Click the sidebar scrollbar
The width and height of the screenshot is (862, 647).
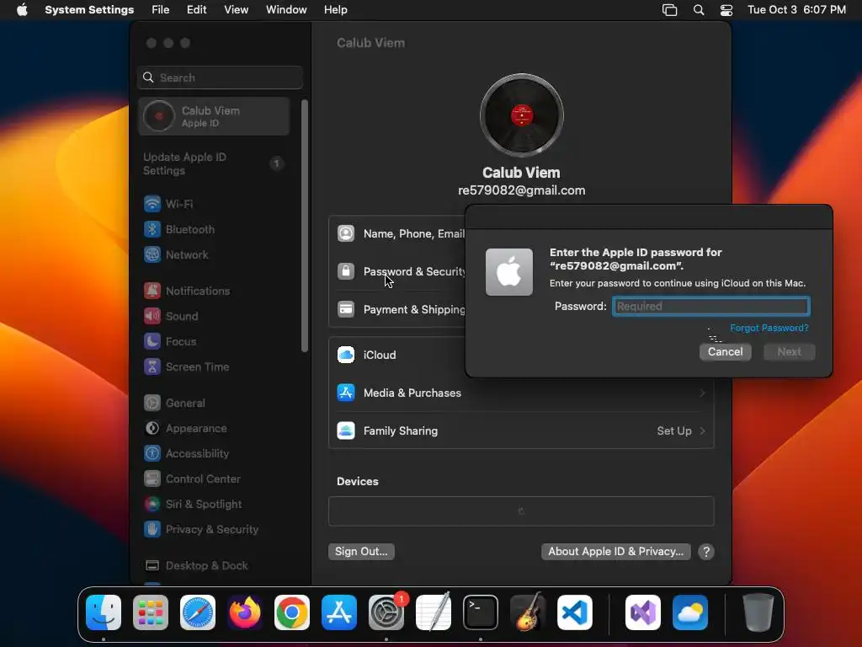tap(305, 226)
